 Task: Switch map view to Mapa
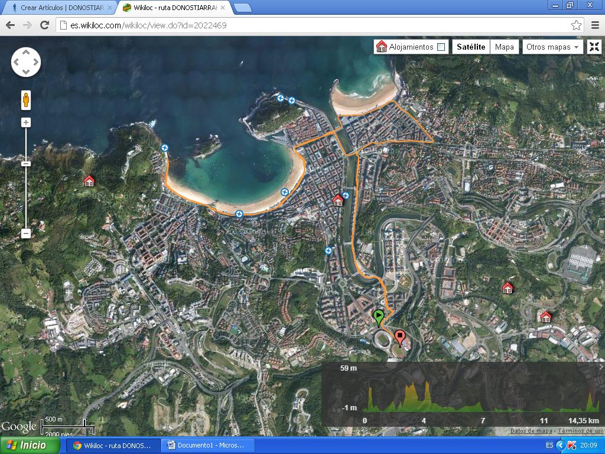pos(505,47)
